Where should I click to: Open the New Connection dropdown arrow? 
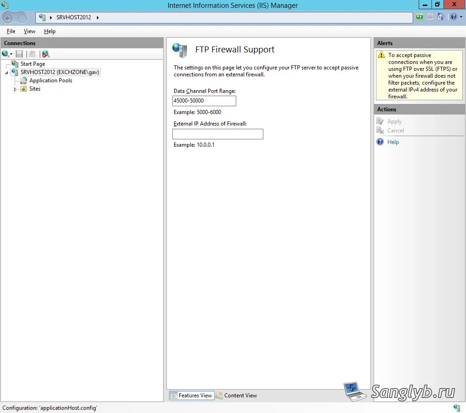[x=11, y=54]
